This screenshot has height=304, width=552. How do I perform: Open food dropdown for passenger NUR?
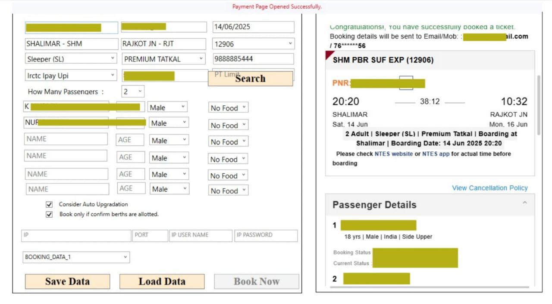[x=228, y=126]
